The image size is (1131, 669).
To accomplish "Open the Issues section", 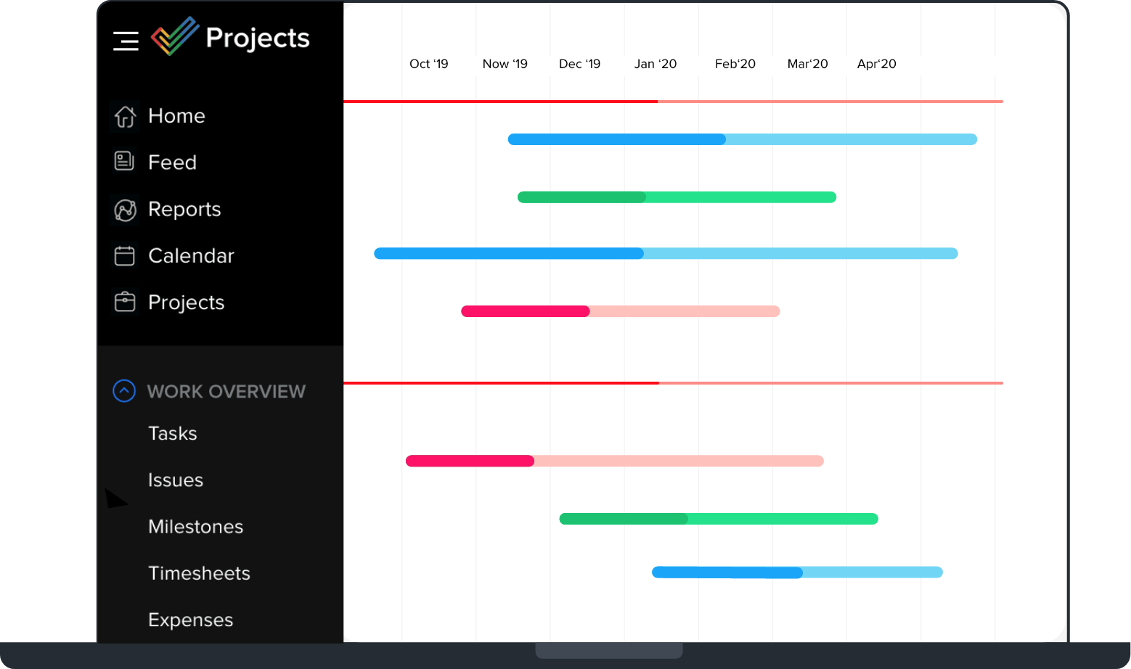I will 175,480.
